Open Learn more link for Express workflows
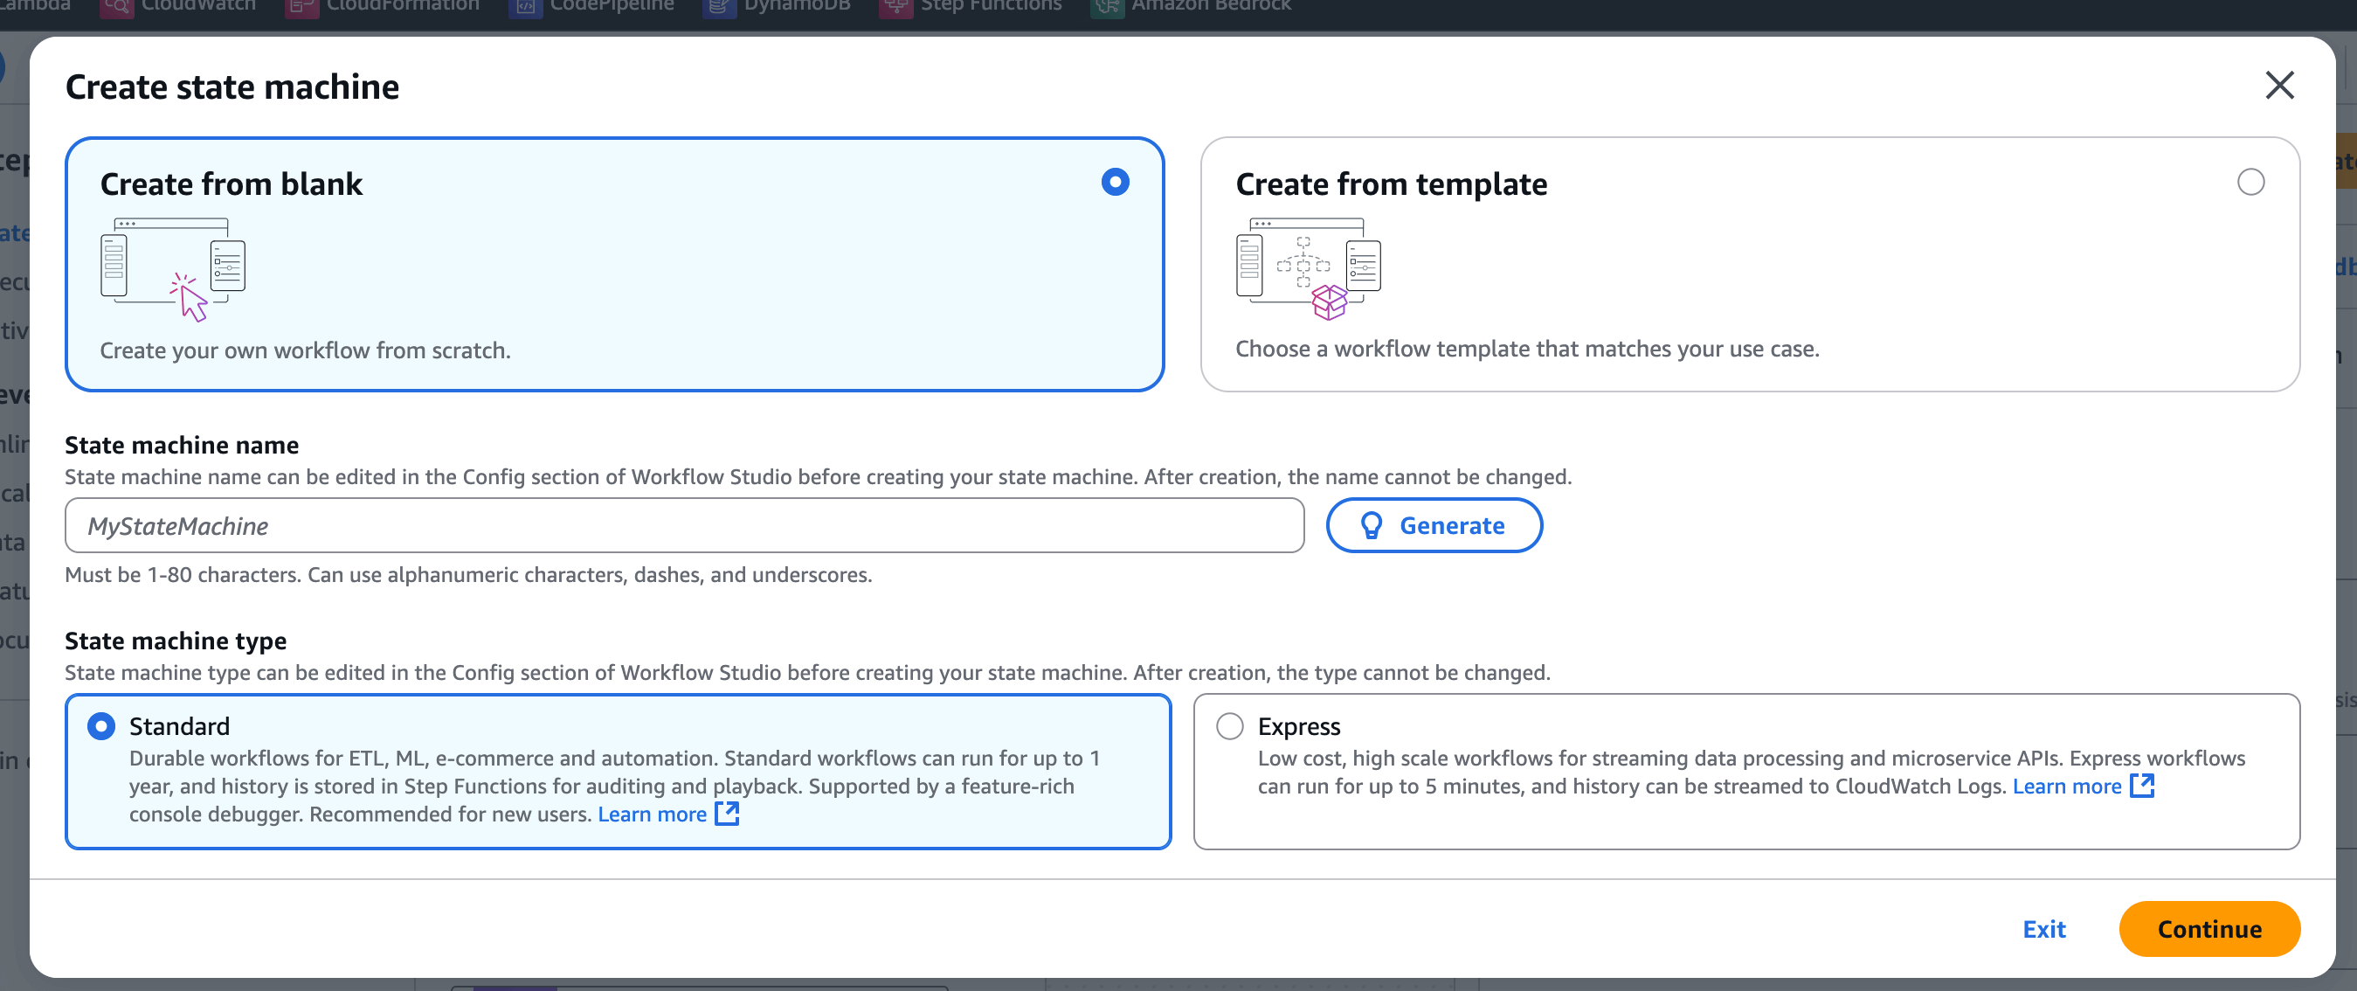 pyautogui.click(x=2066, y=786)
